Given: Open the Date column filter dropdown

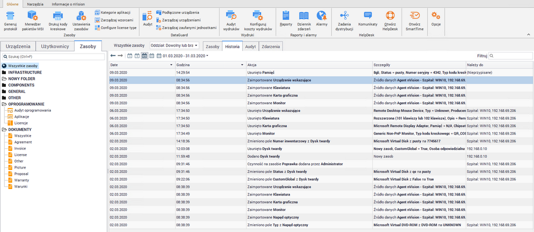Looking at the screenshot, I should pos(171,64).
